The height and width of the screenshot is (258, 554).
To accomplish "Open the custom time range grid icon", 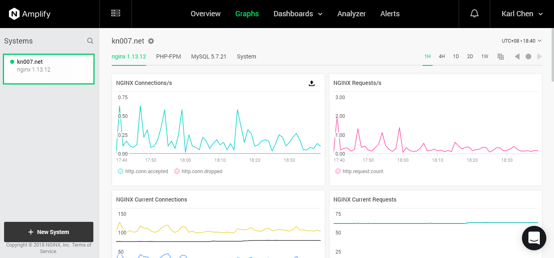I will pos(500,56).
